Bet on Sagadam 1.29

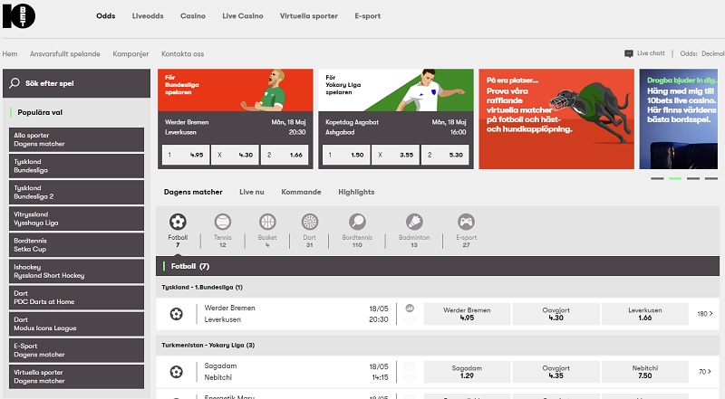467,372
